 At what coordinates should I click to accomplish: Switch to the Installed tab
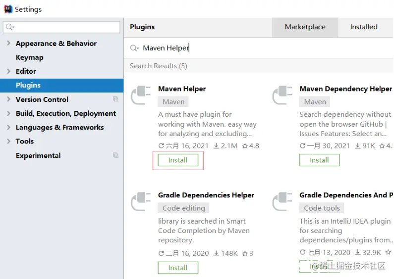364,27
